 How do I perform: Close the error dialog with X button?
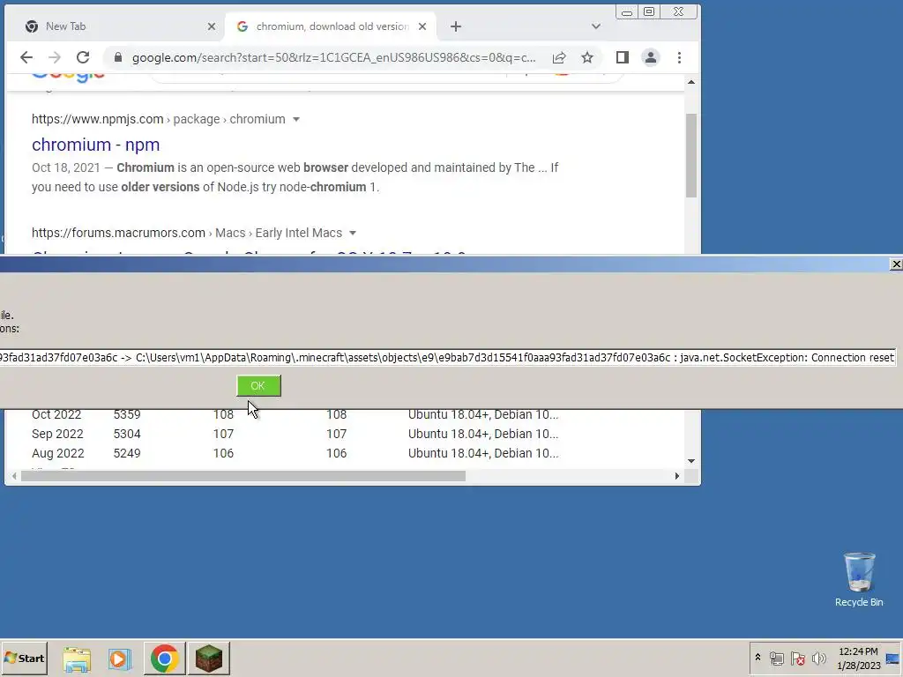[896, 264]
